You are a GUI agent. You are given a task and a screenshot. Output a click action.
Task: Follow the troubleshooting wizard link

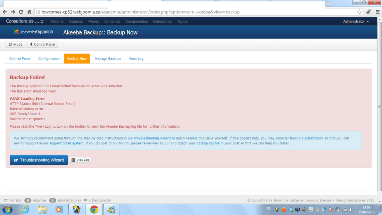click(x=152, y=138)
